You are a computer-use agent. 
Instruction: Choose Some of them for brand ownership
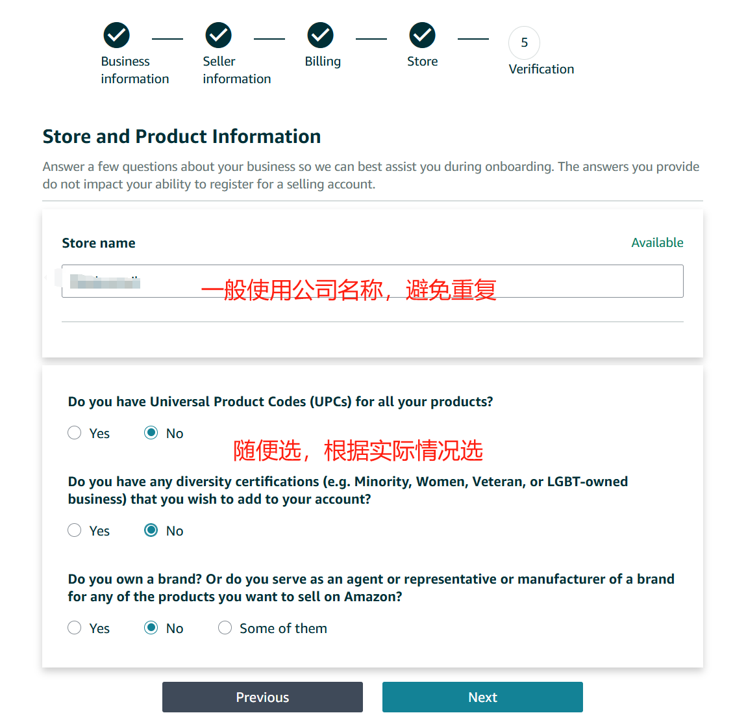click(x=225, y=628)
